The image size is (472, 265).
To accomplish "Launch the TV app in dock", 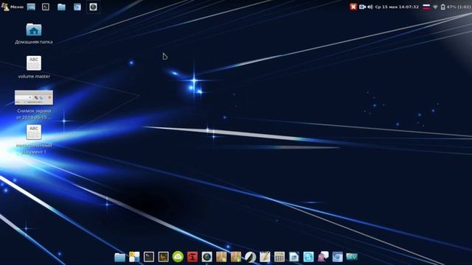I will click(352, 257).
